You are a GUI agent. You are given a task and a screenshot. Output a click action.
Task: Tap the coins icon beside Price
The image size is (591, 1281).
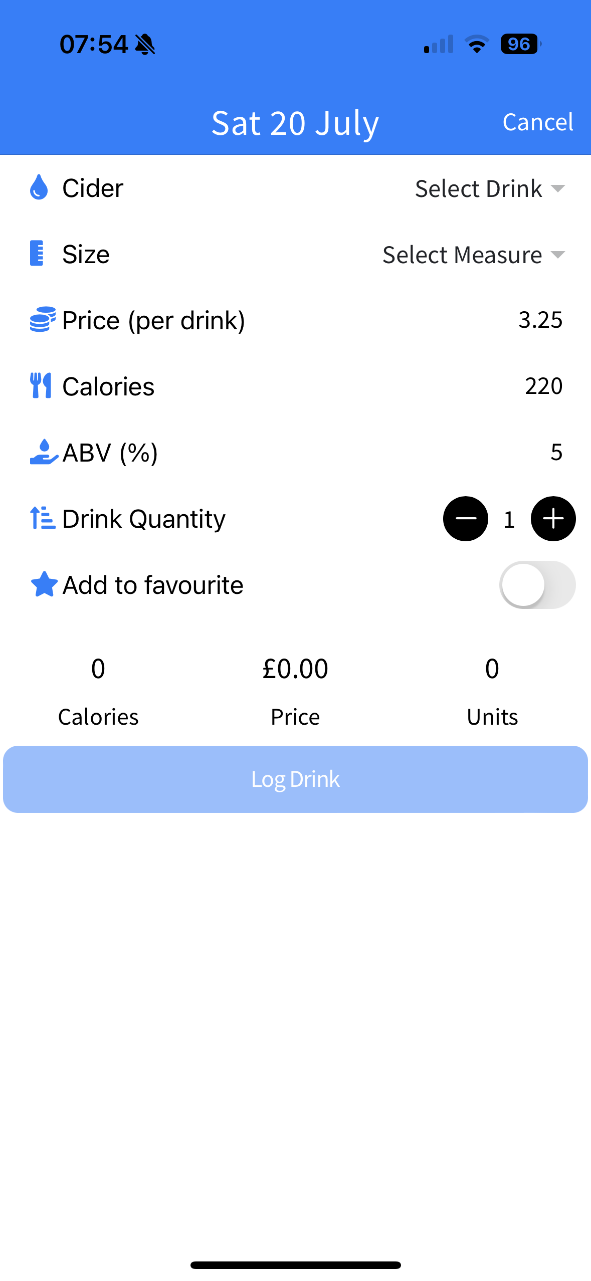(x=42, y=320)
